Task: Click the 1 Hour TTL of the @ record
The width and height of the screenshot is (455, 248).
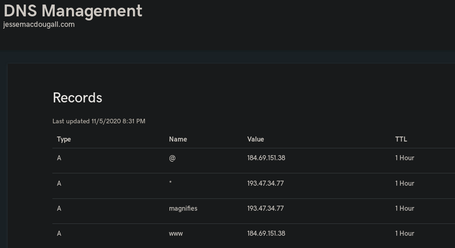Action: [x=404, y=158]
